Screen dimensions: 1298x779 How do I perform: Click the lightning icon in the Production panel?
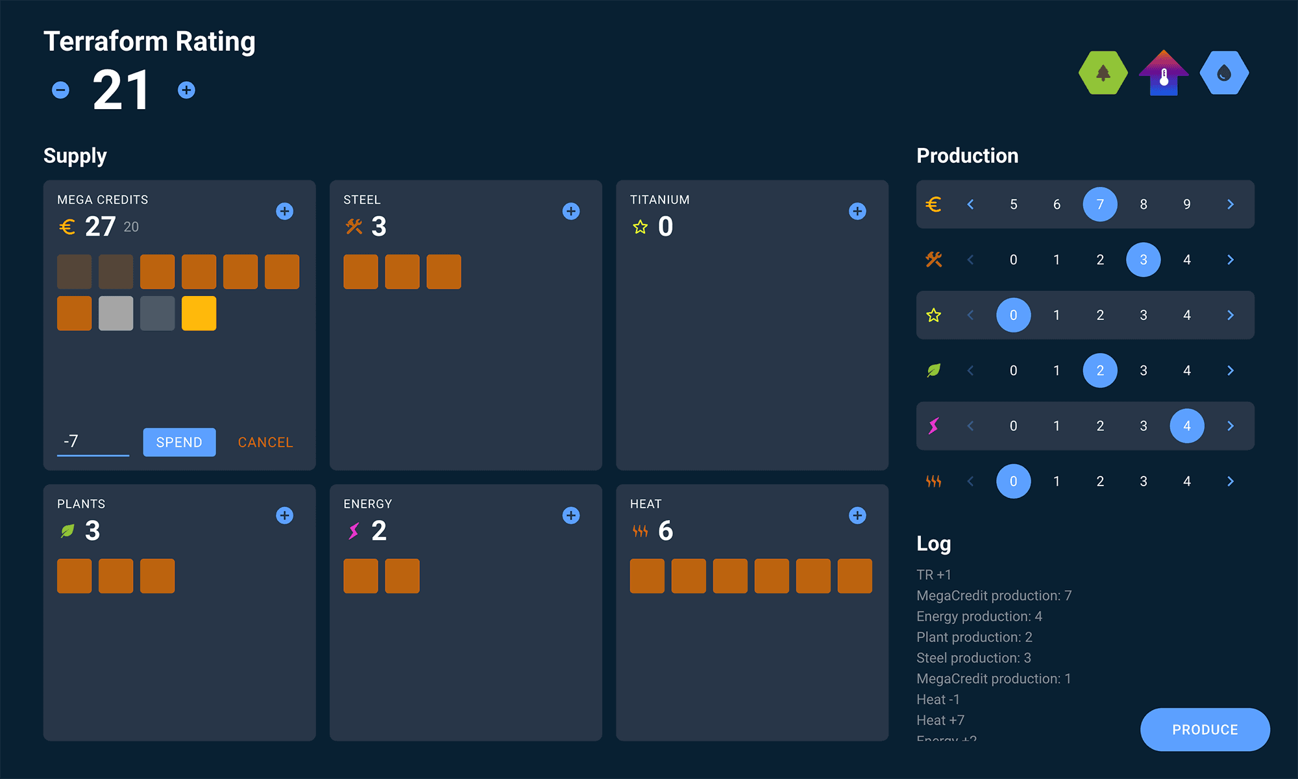tap(933, 426)
